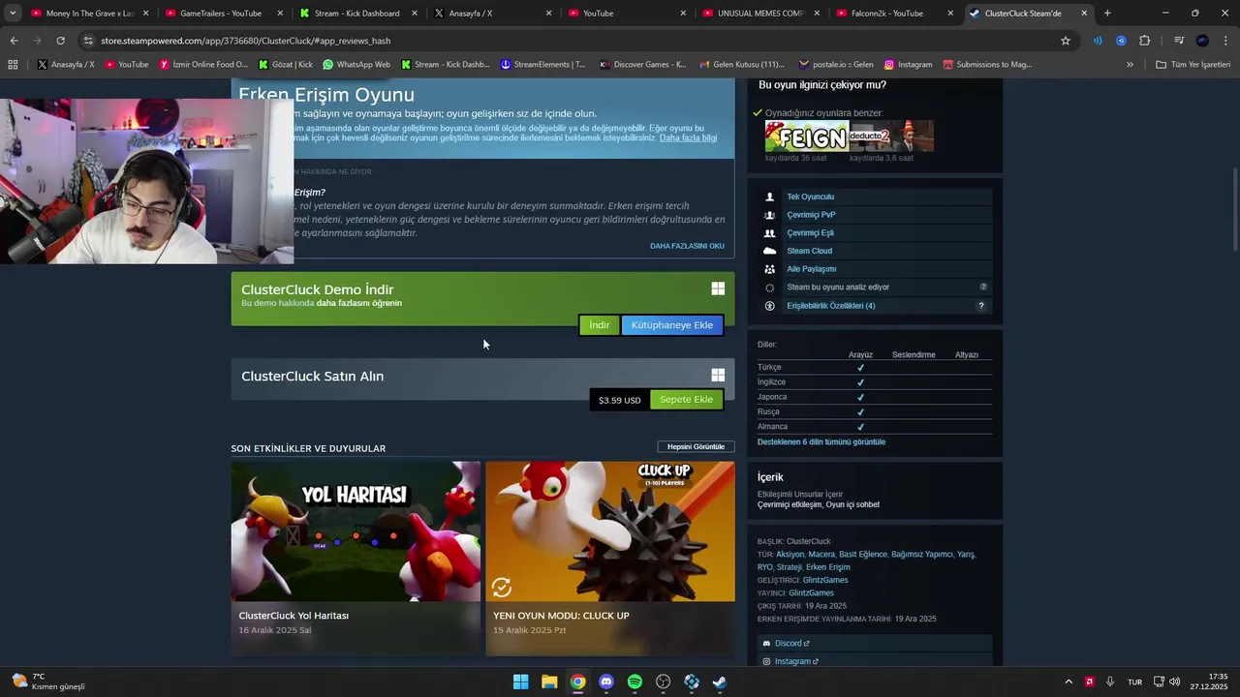
Task: Open Discord from the taskbar
Action: tap(606, 682)
